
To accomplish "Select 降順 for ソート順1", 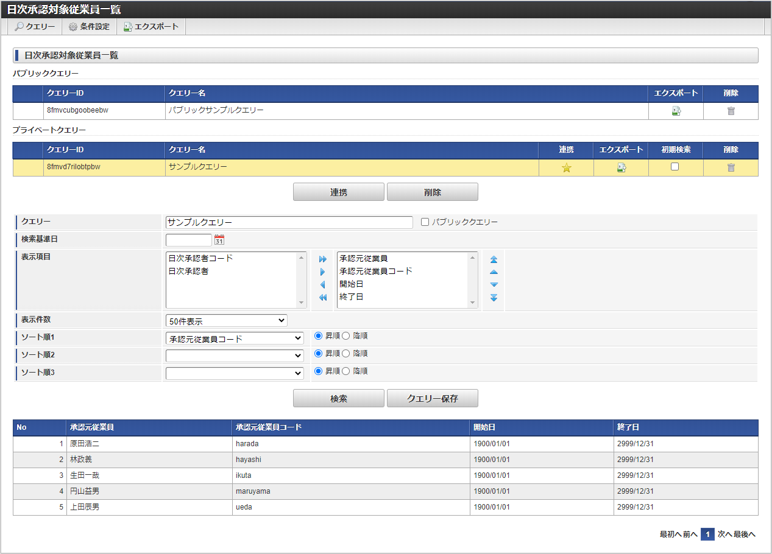I will click(x=346, y=335).
